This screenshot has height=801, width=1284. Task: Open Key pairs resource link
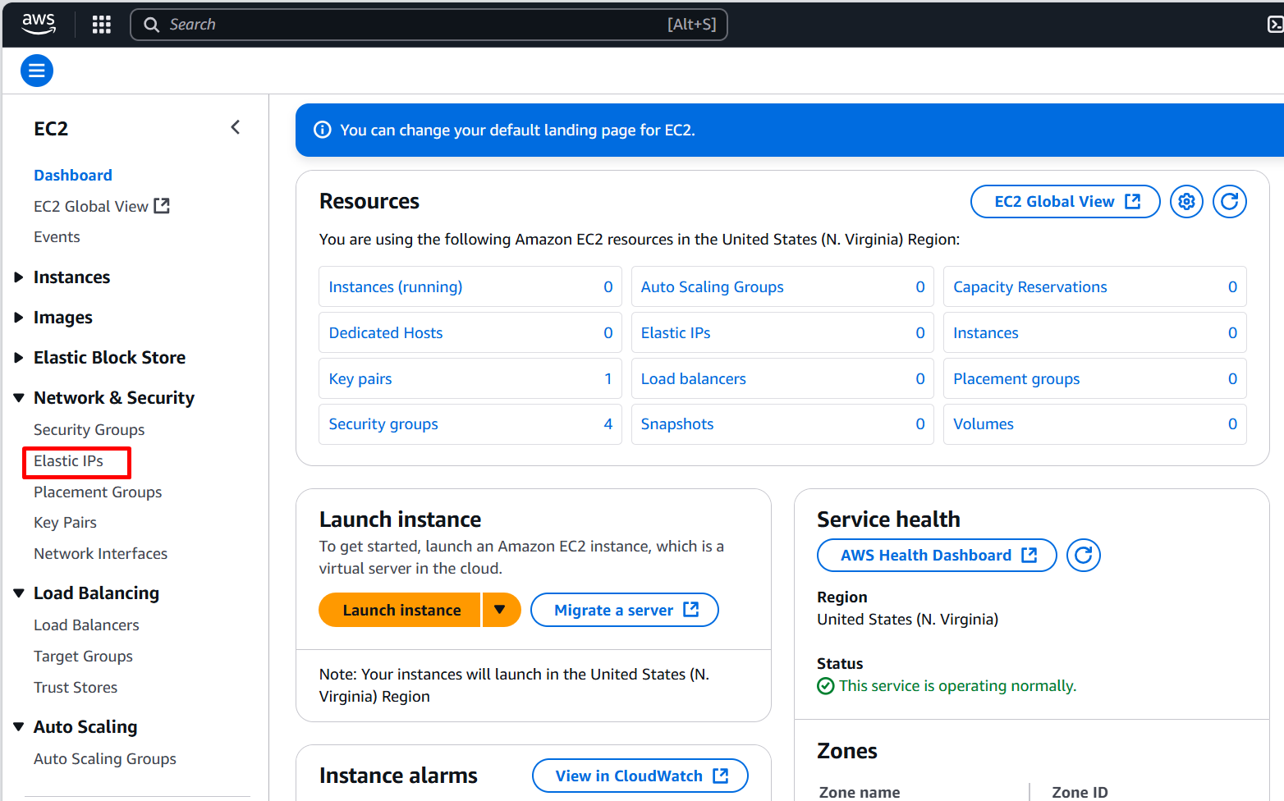360,378
